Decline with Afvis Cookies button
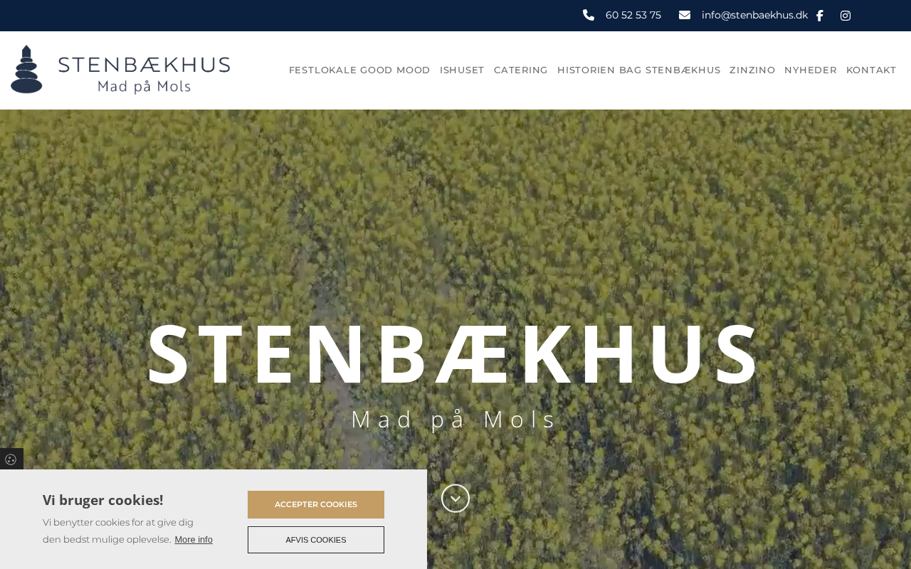Image resolution: width=911 pixels, height=569 pixels. tap(316, 540)
